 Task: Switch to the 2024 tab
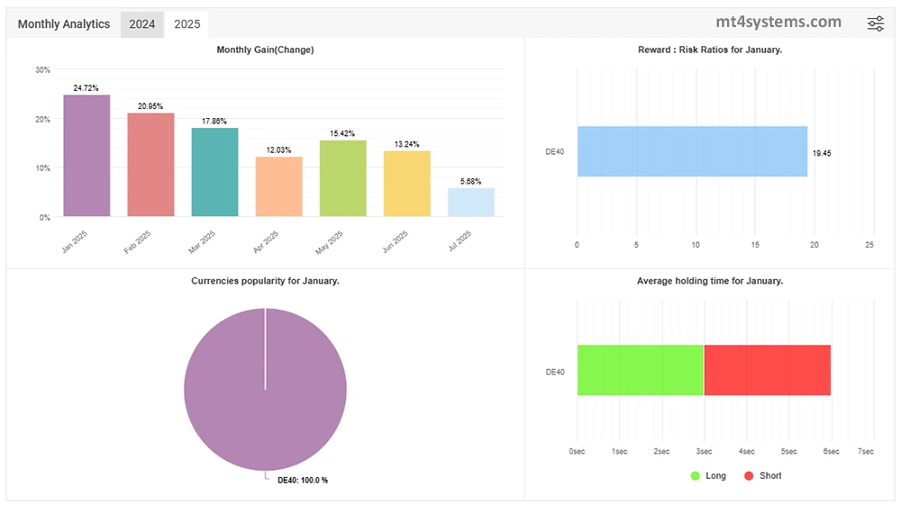[142, 24]
